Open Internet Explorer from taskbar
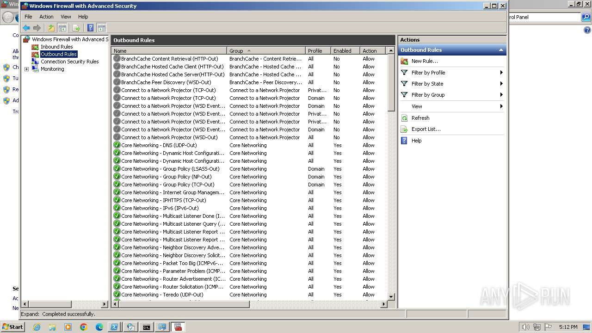The height and width of the screenshot is (333, 592). [37, 327]
